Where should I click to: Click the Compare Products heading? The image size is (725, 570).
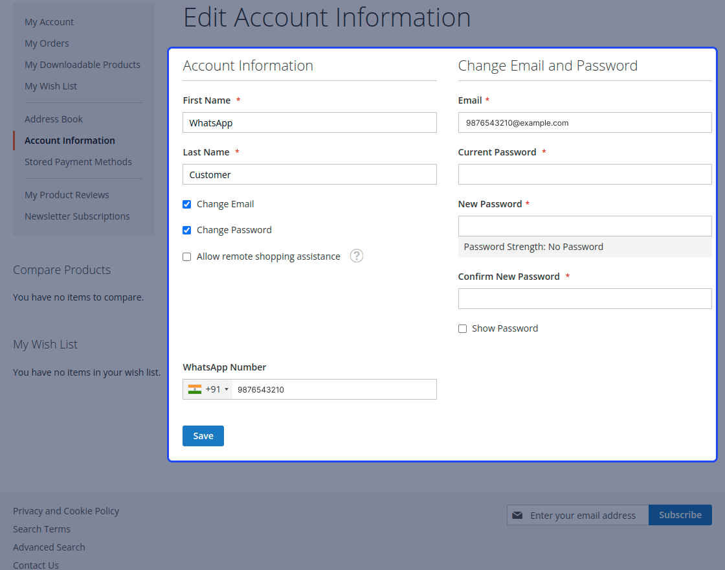[x=61, y=269]
